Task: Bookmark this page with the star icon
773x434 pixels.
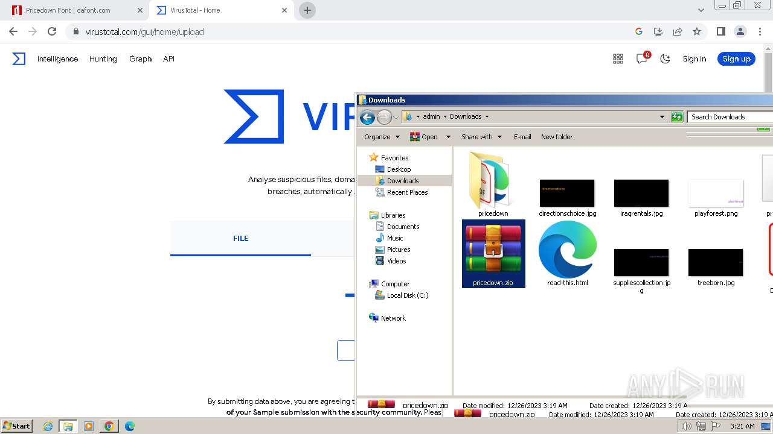Action: click(697, 31)
